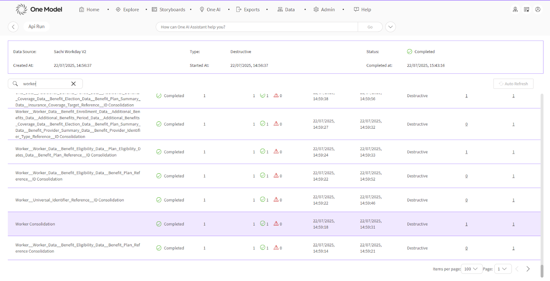Image resolution: width=550 pixels, height=281 pixels.
Task: Open the favorite storyboards star icon
Action: pos(526,10)
